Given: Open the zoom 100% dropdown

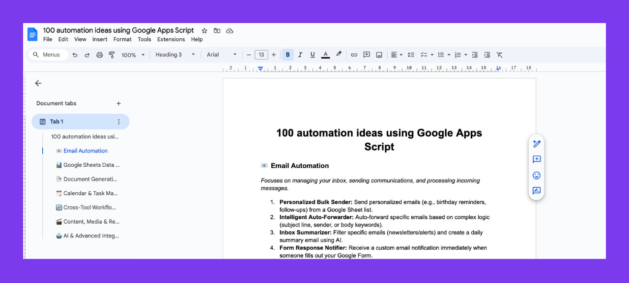Looking at the screenshot, I should (133, 55).
